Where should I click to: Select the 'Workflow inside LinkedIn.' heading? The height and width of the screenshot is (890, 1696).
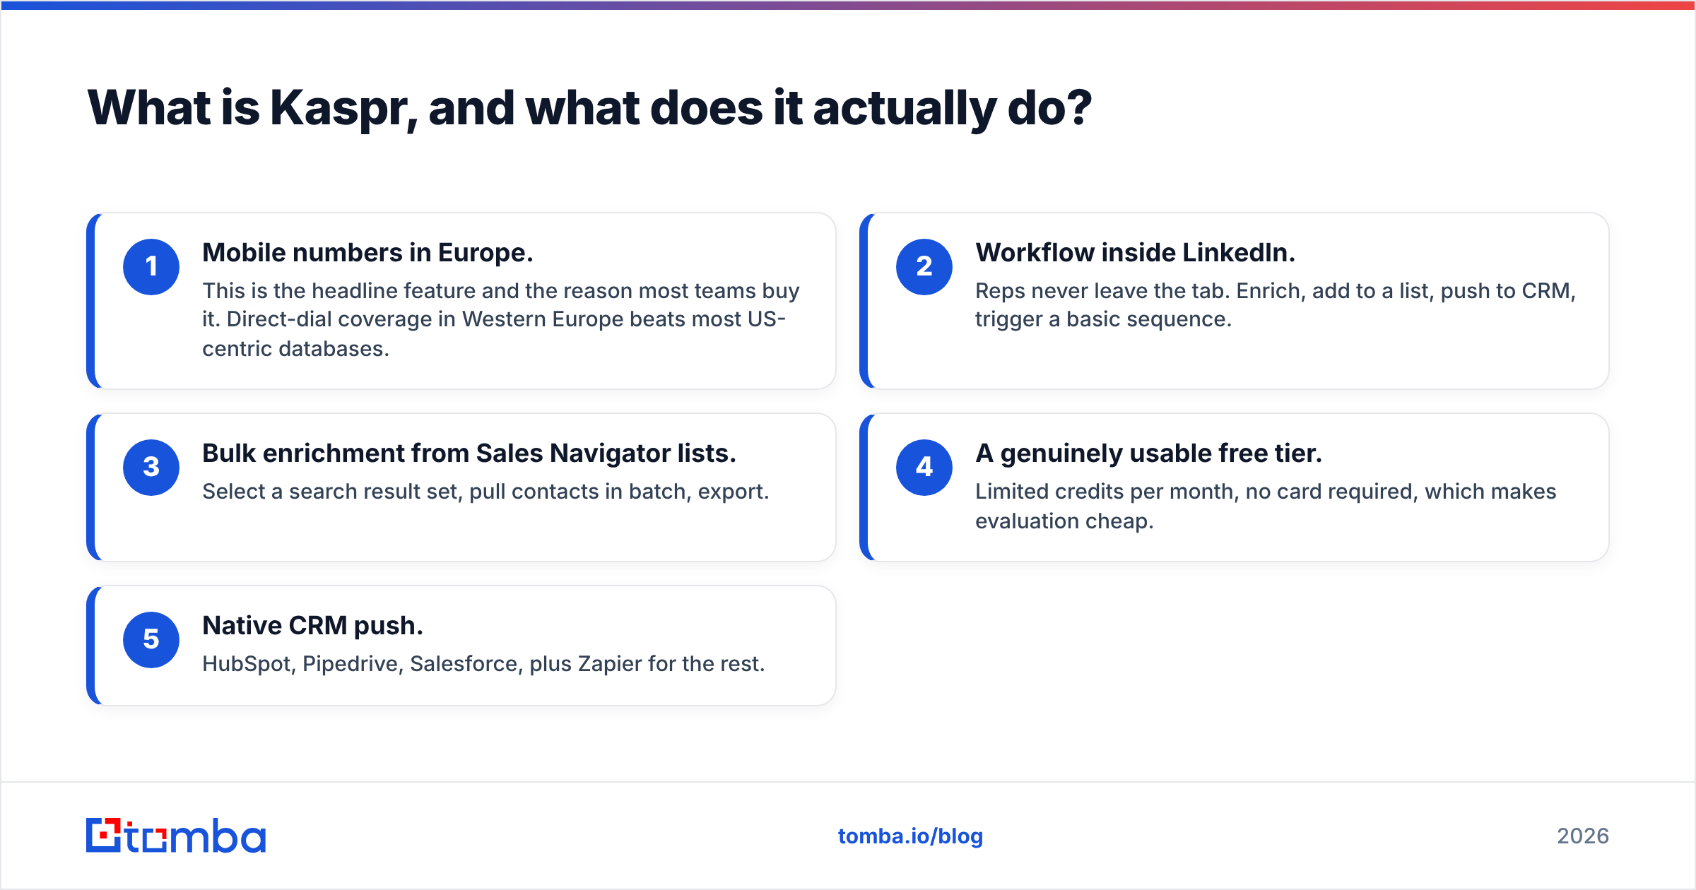[1135, 253]
